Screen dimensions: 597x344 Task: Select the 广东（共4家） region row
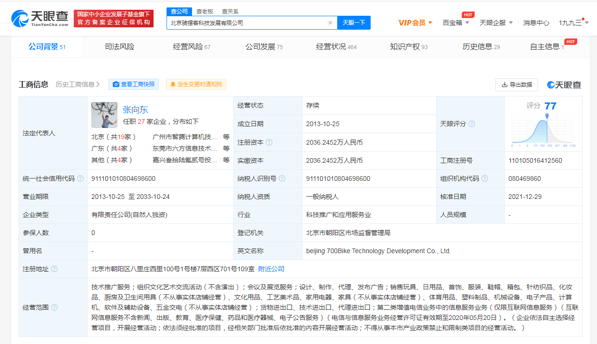point(112,148)
